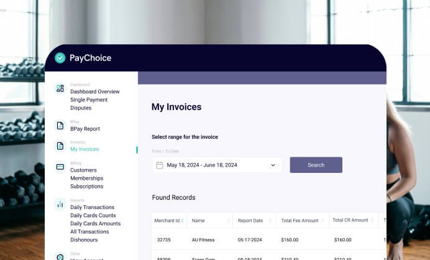Image resolution: width=430 pixels, height=260 pixels.
Task: Open Dashboard Overview in sidebar
Action: [95, 91]
